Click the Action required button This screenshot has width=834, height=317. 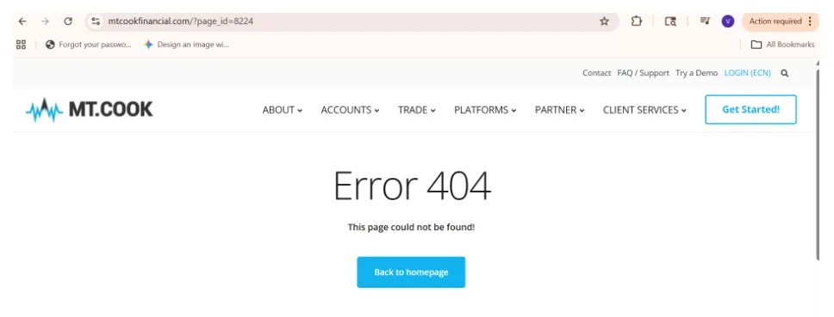pos(781,21)
